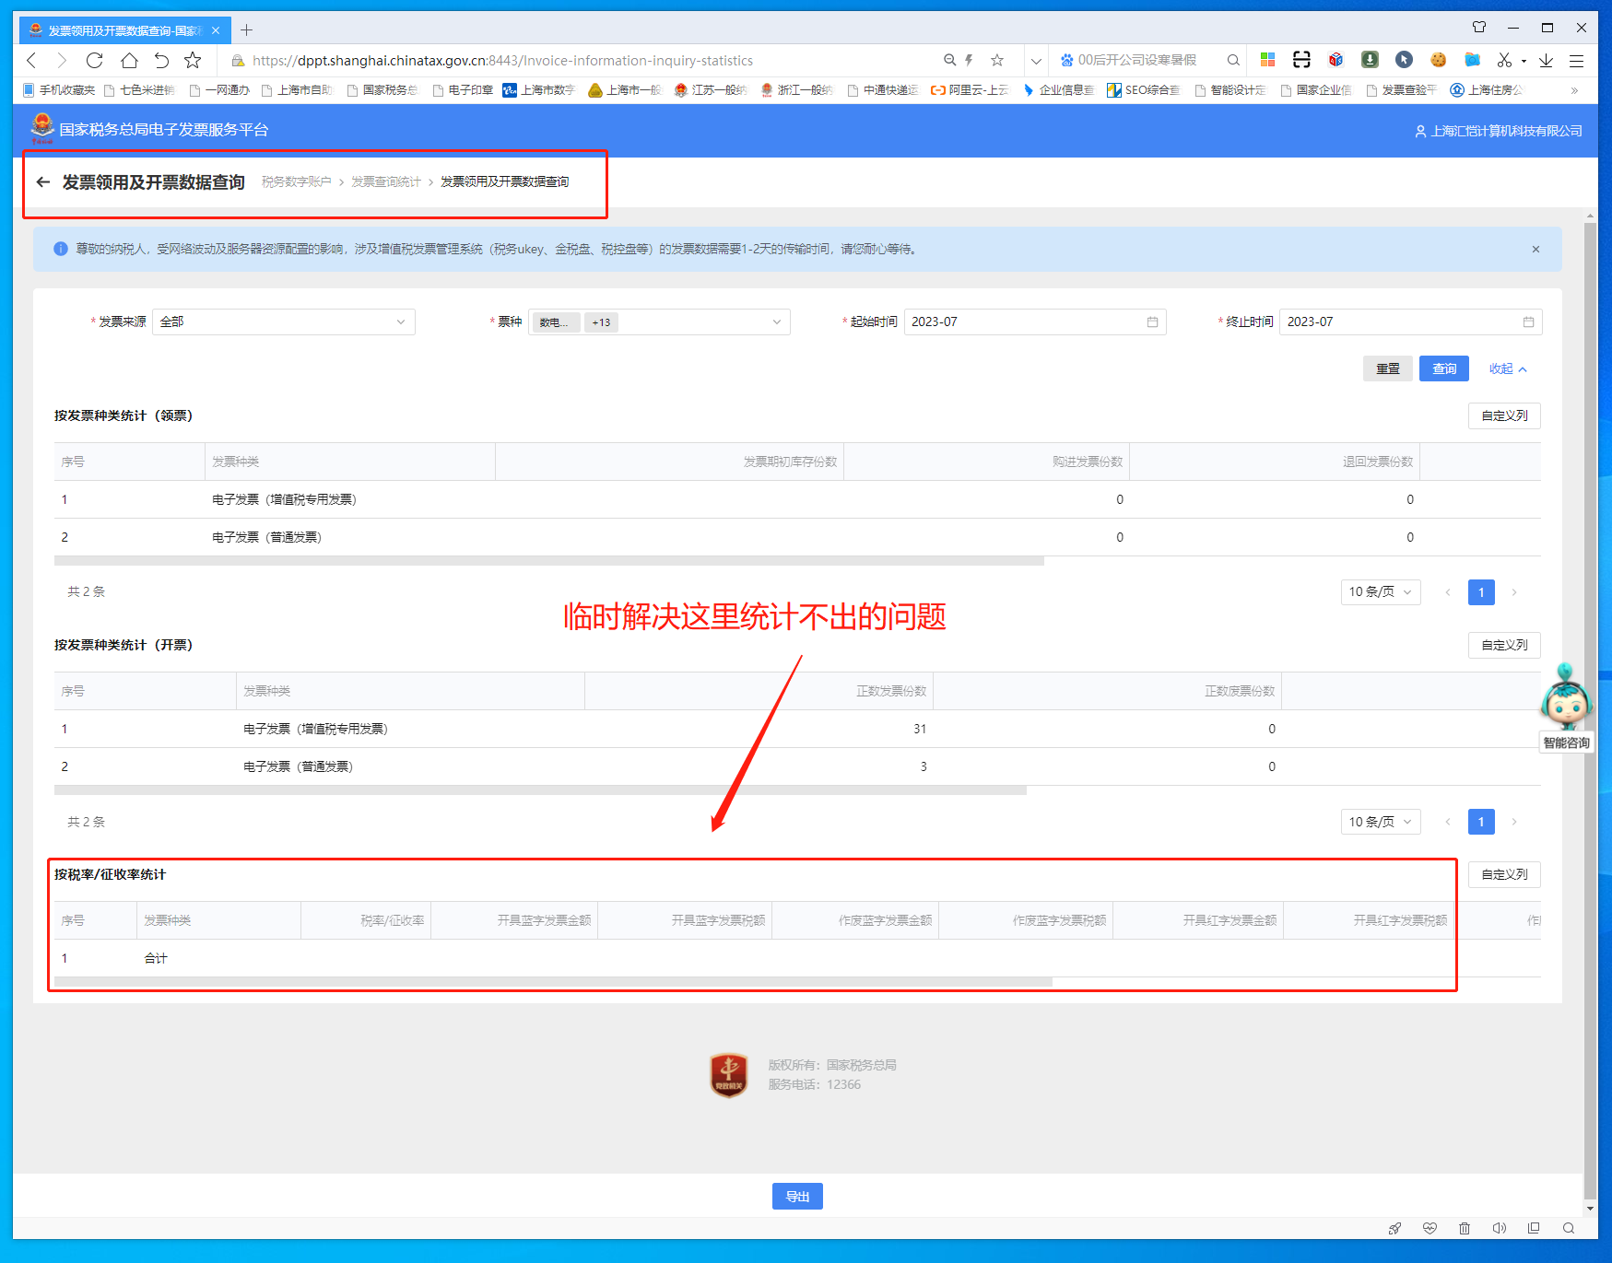Click 发票查询统计 in the breadcrumb

(x=385, y=182)
